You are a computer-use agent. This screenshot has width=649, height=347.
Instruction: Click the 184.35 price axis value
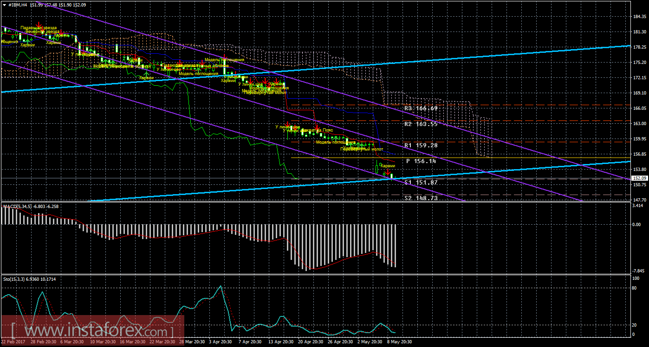639,17
